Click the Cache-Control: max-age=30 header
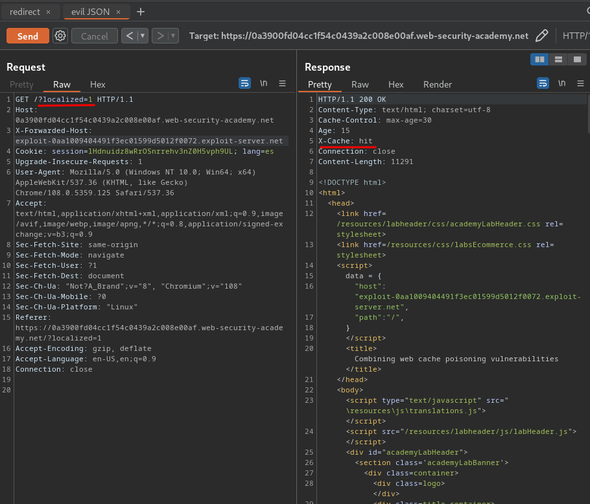This screenshot has height=504, width=590. point(375,120)
